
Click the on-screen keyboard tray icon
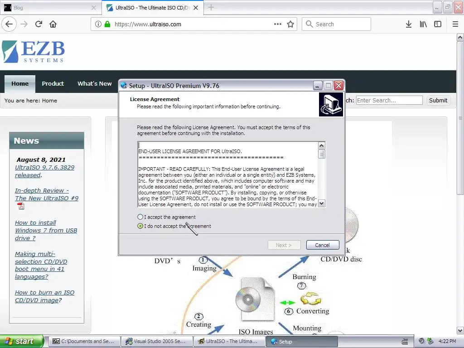click(x=405, y=342)
